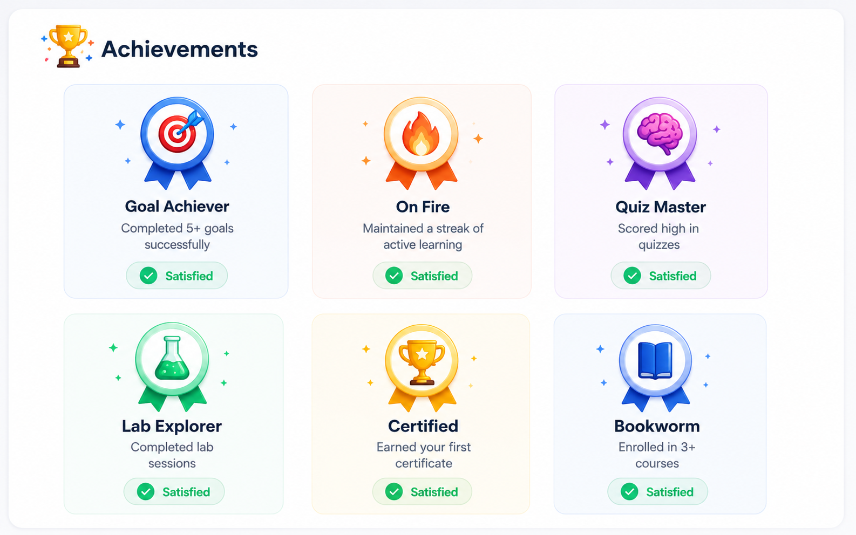
Task: Select the Quiz Master title
Action: click(661, 207)
